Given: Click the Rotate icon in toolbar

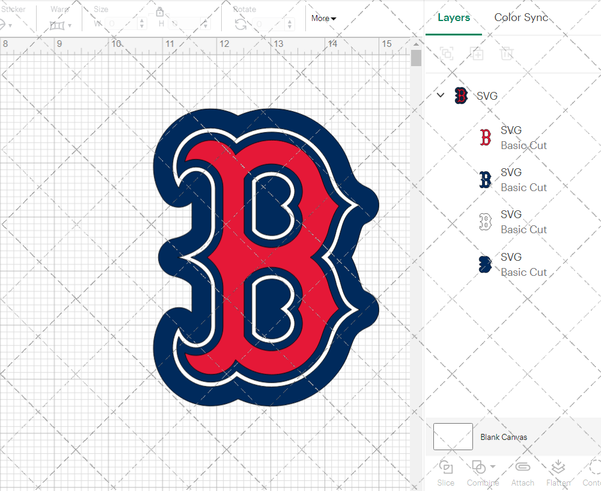Looking at the screenshot, I should click(240, 24).
